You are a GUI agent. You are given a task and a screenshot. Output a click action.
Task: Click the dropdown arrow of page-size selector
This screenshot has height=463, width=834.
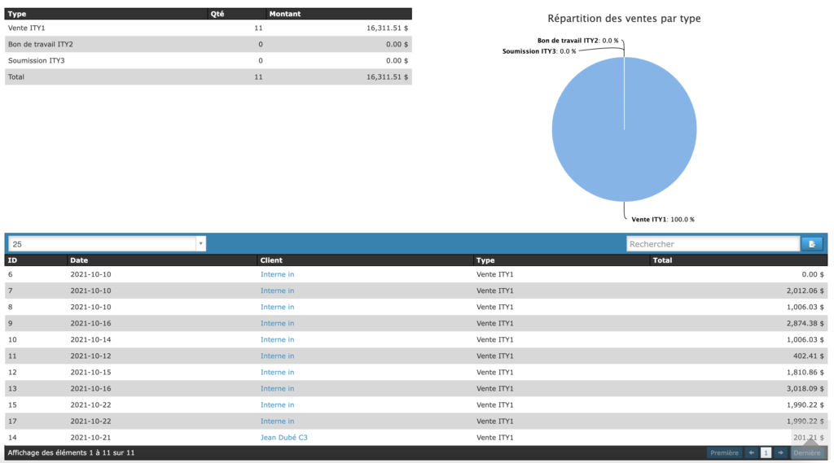[200, 244]
